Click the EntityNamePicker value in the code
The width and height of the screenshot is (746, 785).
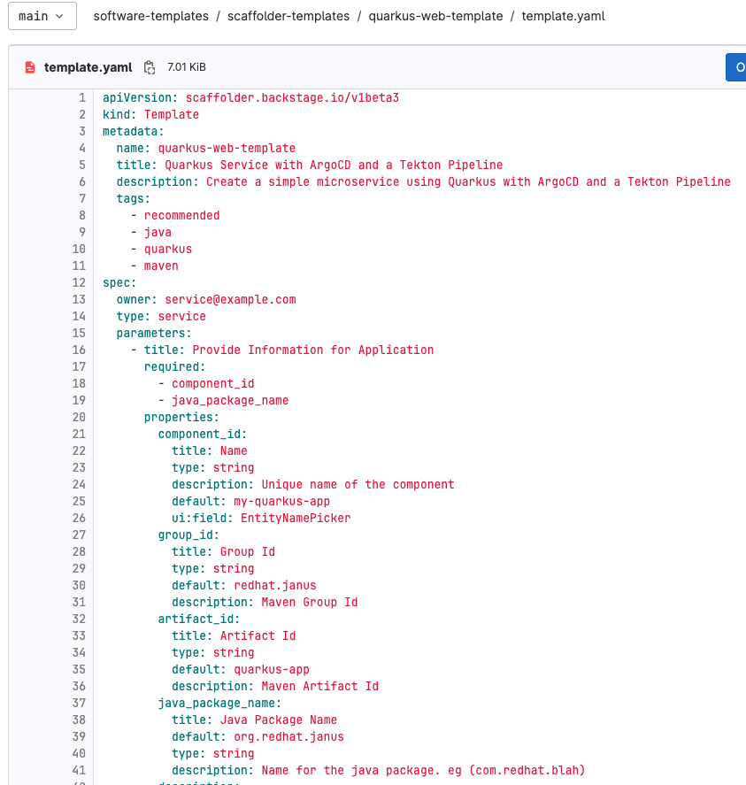coord(296,518)
